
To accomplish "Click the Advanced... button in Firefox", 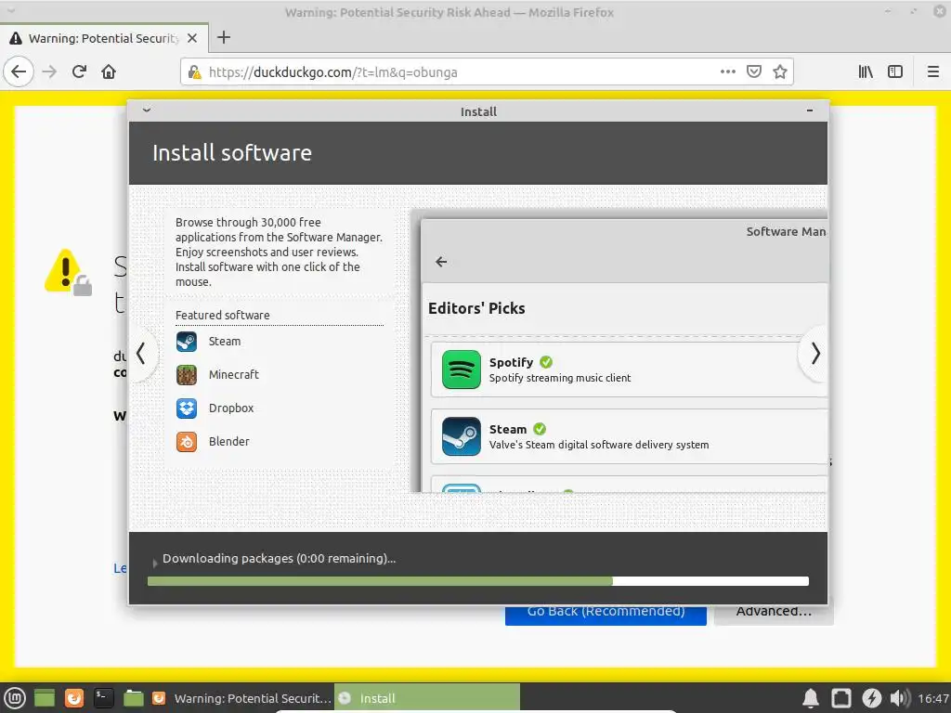I will tap(774, 615).
